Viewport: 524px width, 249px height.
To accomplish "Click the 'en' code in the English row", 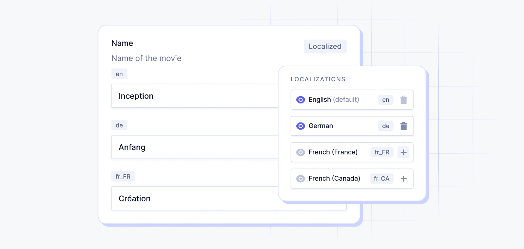I will click(386, 100).
